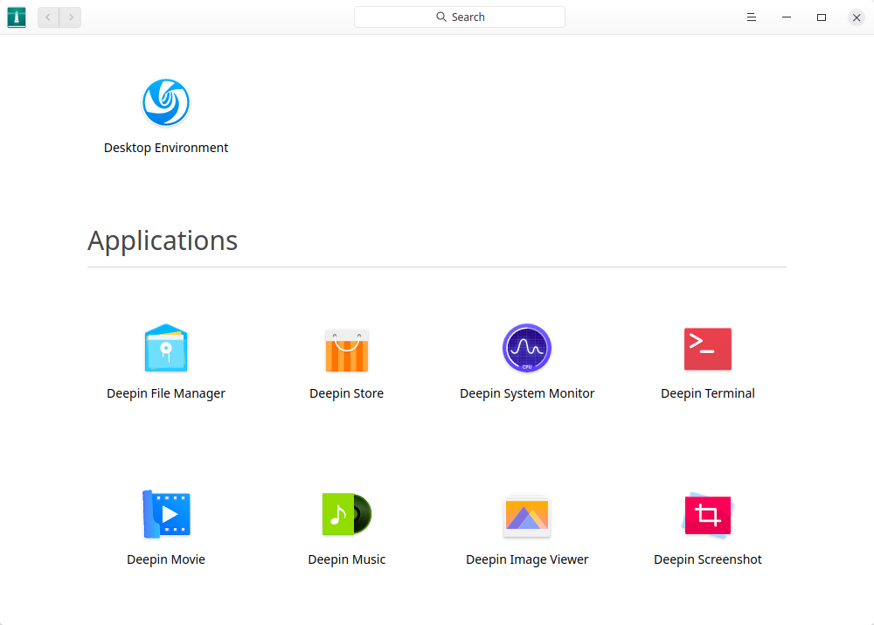This screenshot has width=874, height=625.
Task: Maximize the manual window
Action: (x=822, y=17)
